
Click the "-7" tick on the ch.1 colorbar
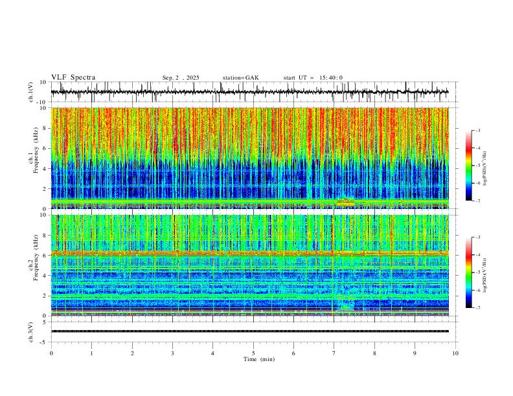(477, 201)
